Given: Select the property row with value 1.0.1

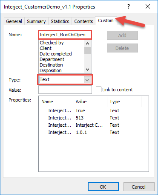Looking at the screenshot, I should point(84,132).
